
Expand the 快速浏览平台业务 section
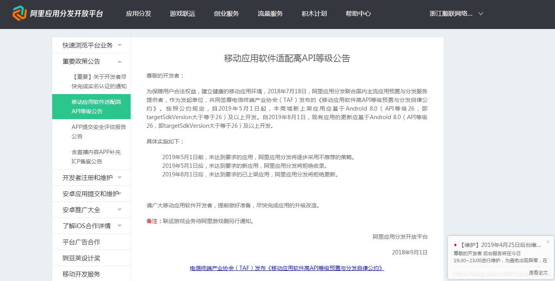tap(91, 45)
